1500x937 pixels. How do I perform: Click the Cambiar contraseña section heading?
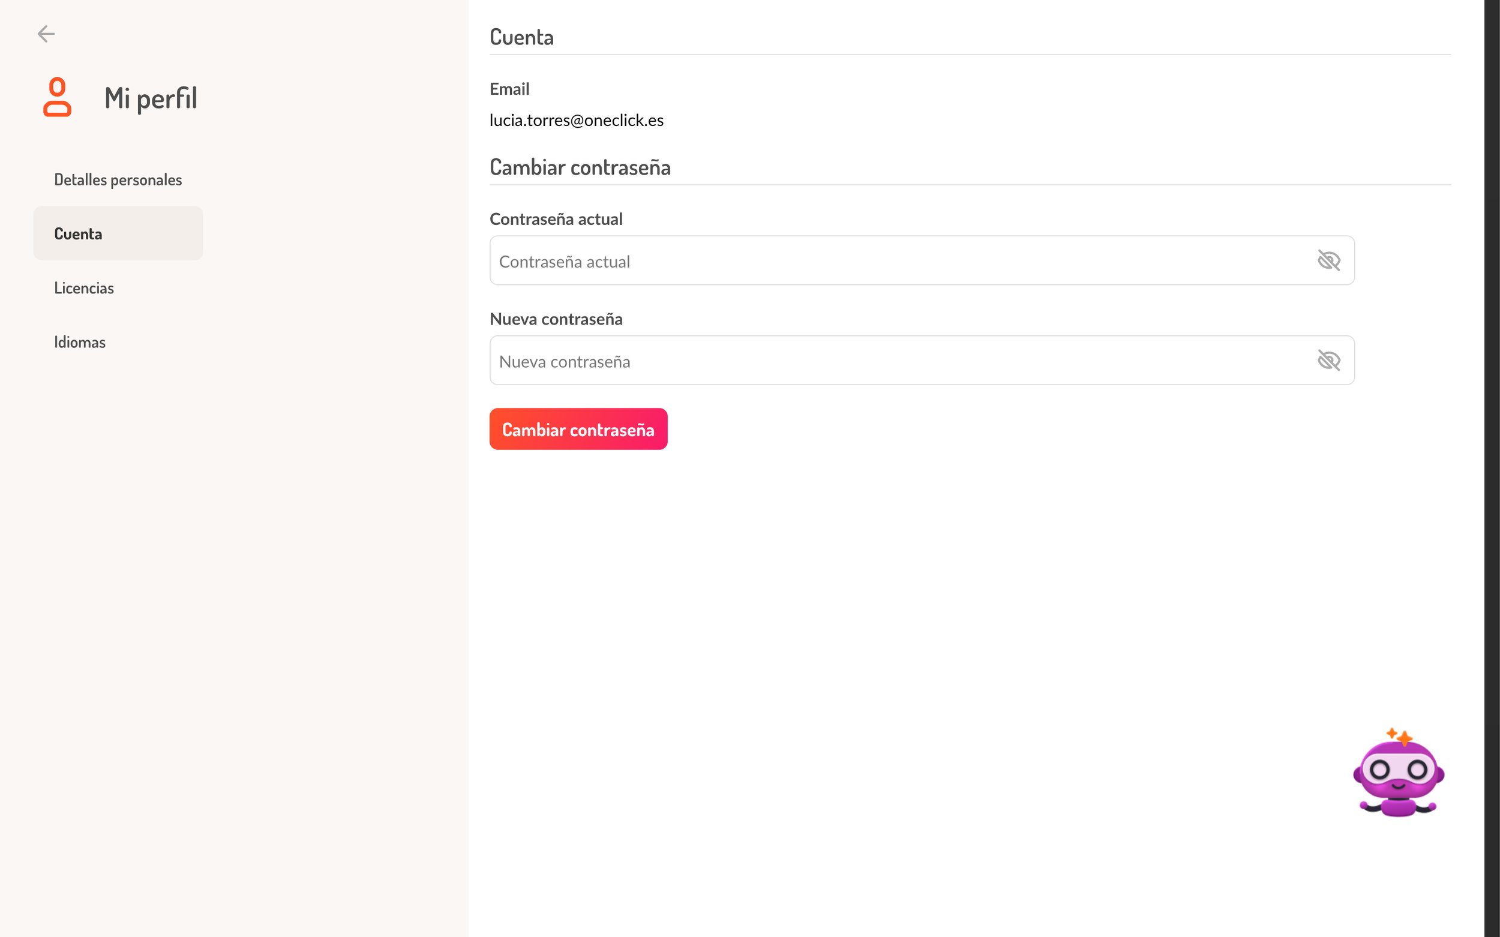click(580, 167)
